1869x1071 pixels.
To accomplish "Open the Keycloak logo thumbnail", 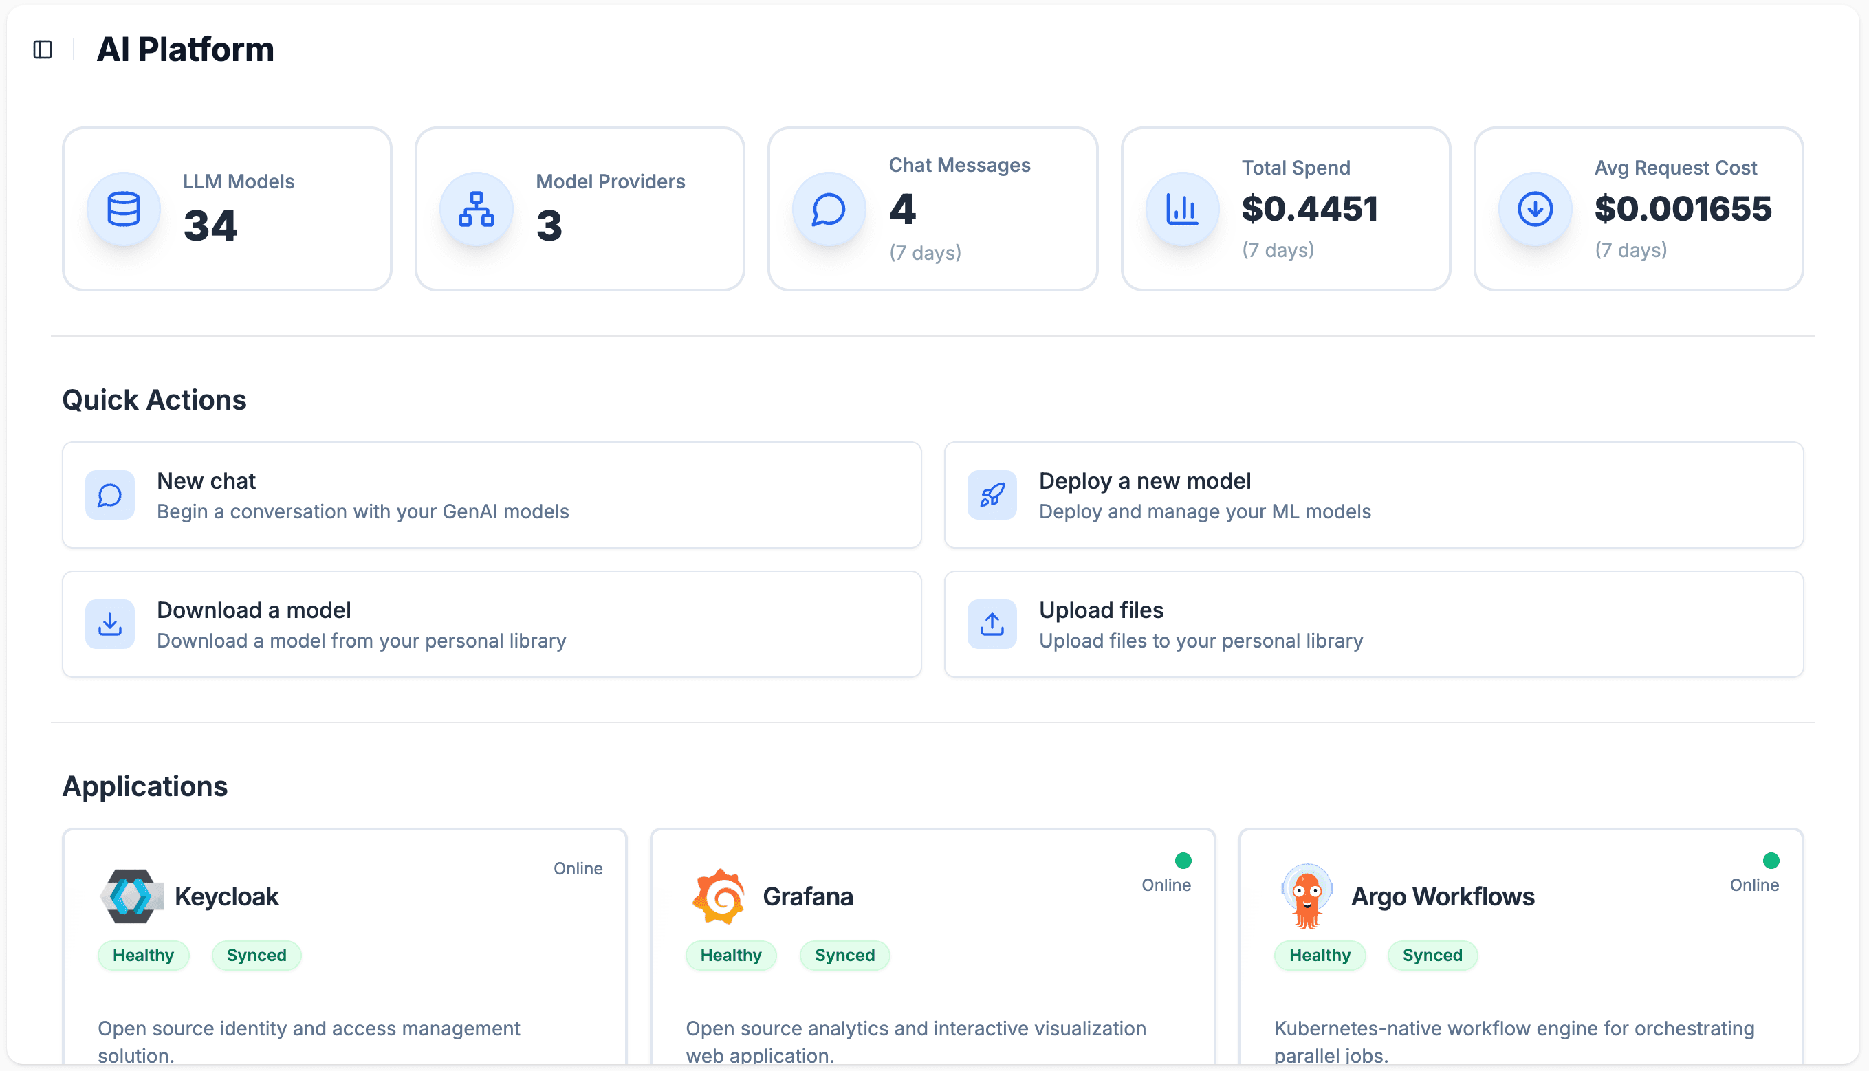I will (131, 896).
